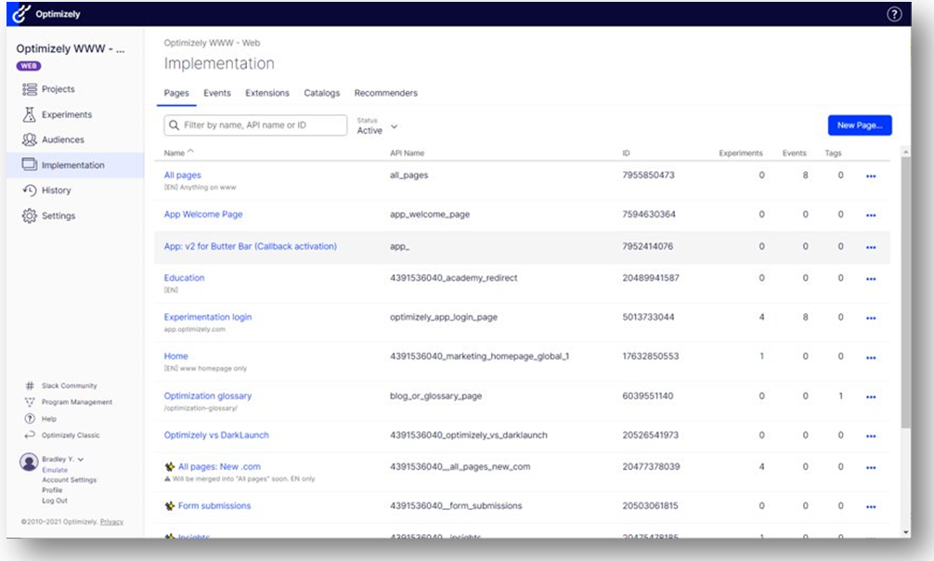
Task: Click the Settings gear icon
Action: pyautogui.click(x=29, y=215)
